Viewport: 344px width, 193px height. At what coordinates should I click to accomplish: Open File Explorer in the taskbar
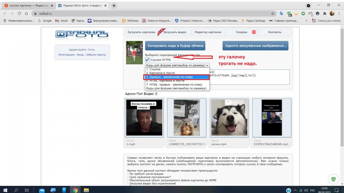(86, 190)
